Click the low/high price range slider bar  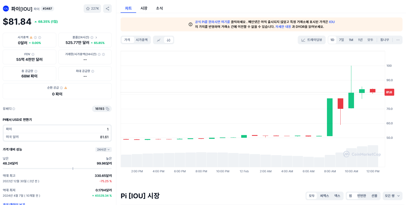point(57,169)
